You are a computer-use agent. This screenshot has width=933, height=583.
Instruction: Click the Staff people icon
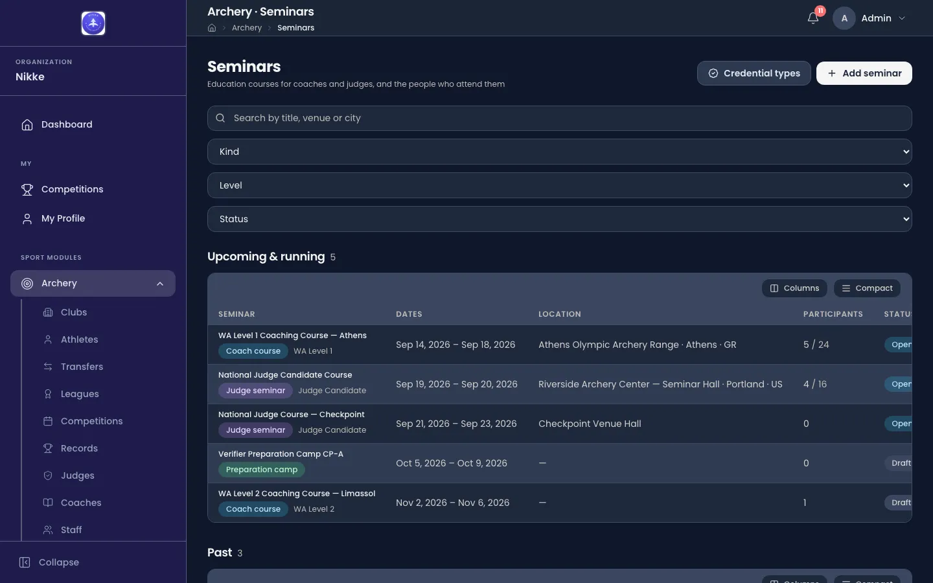click(48, 530)
